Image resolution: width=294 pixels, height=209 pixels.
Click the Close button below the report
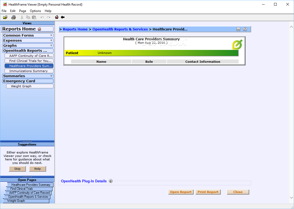pyautogui.click(x=238, y=192)
